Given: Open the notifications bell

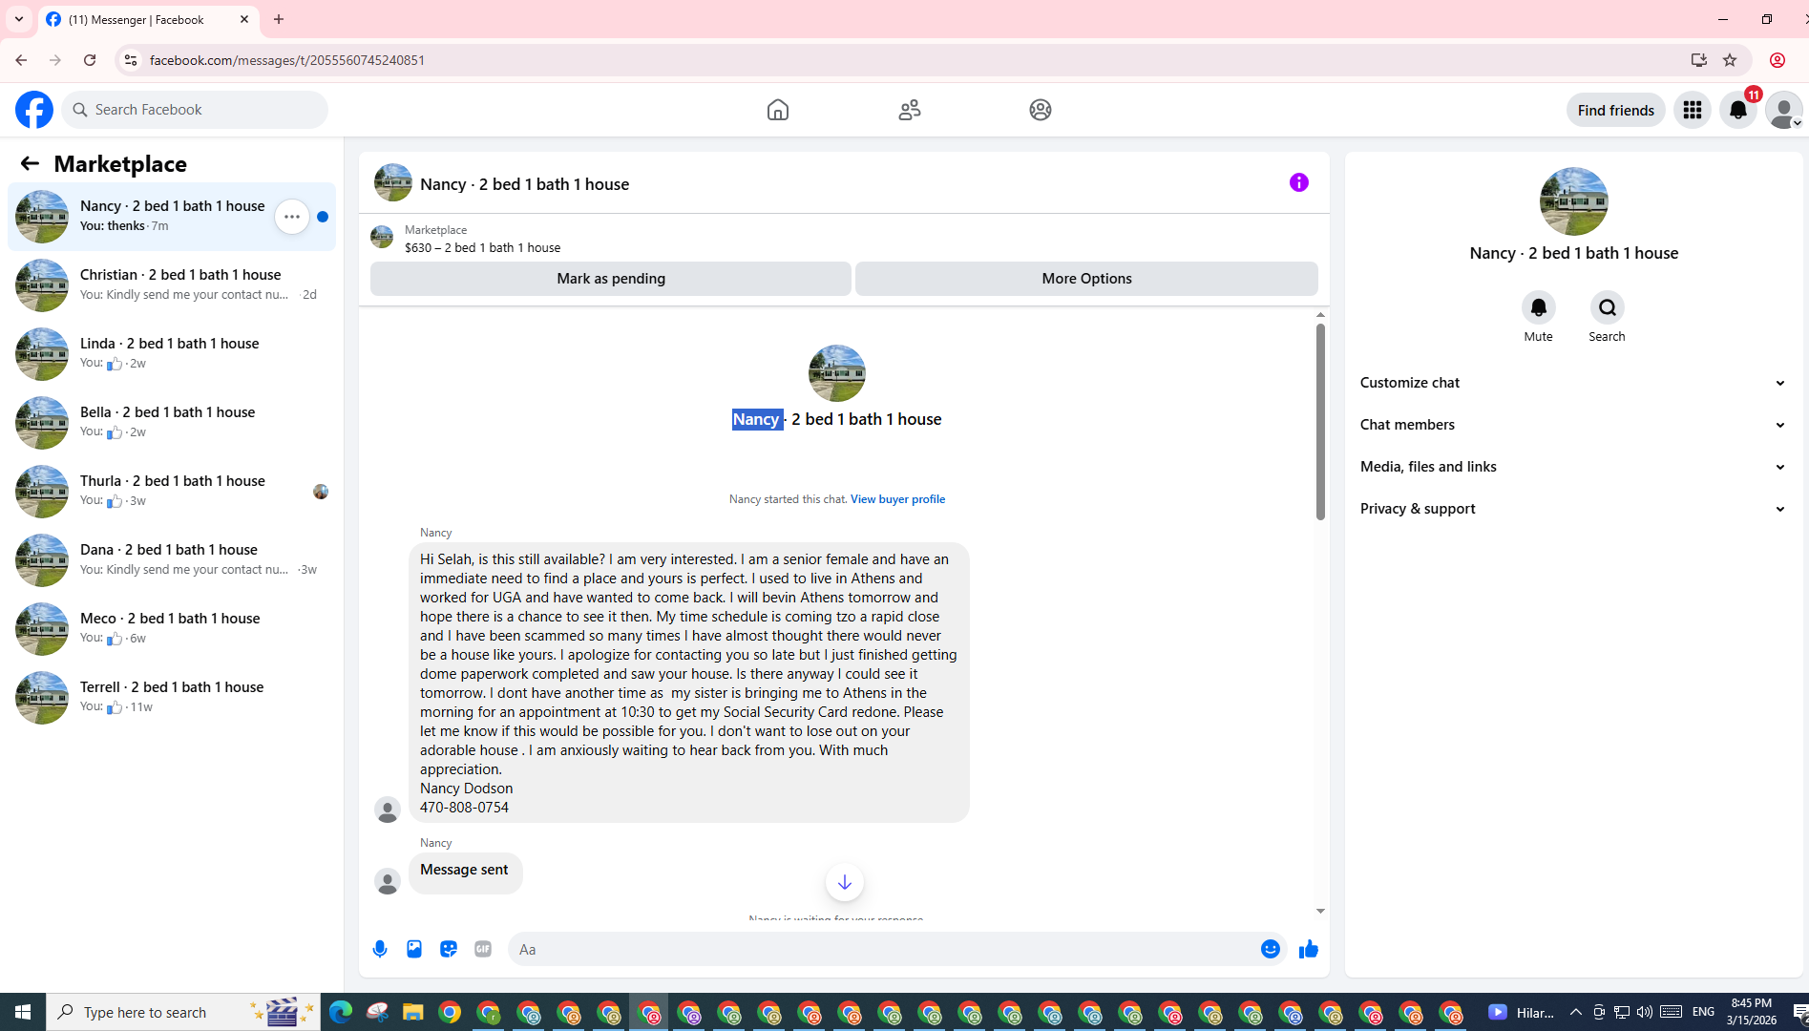Looking at the screenshot, I should pos(1738,110).
